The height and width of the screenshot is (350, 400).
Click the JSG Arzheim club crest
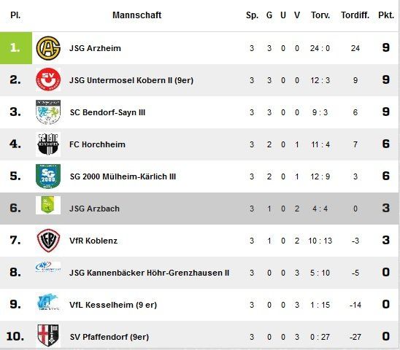click(x=48, y=48)
